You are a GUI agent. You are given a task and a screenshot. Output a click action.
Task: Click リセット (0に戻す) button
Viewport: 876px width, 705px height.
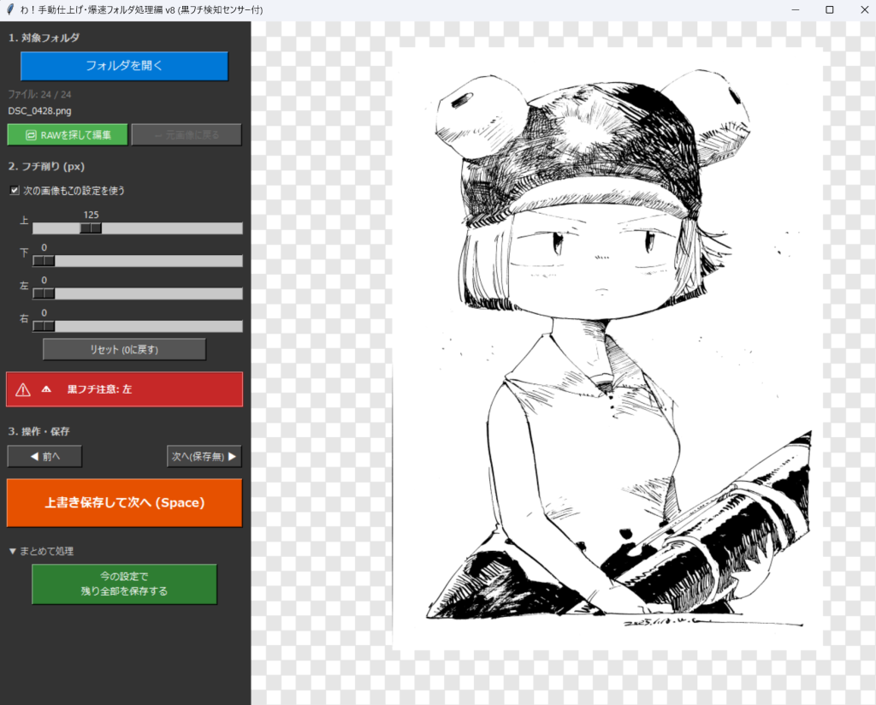[124, 349]
